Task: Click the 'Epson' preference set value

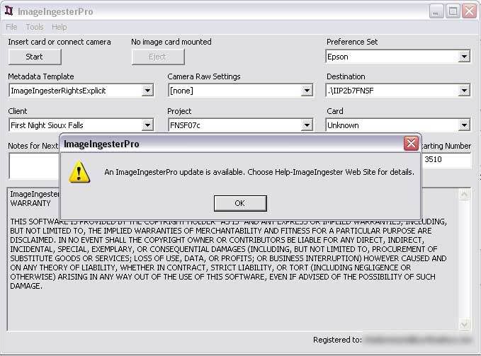Action: point(338,57)
